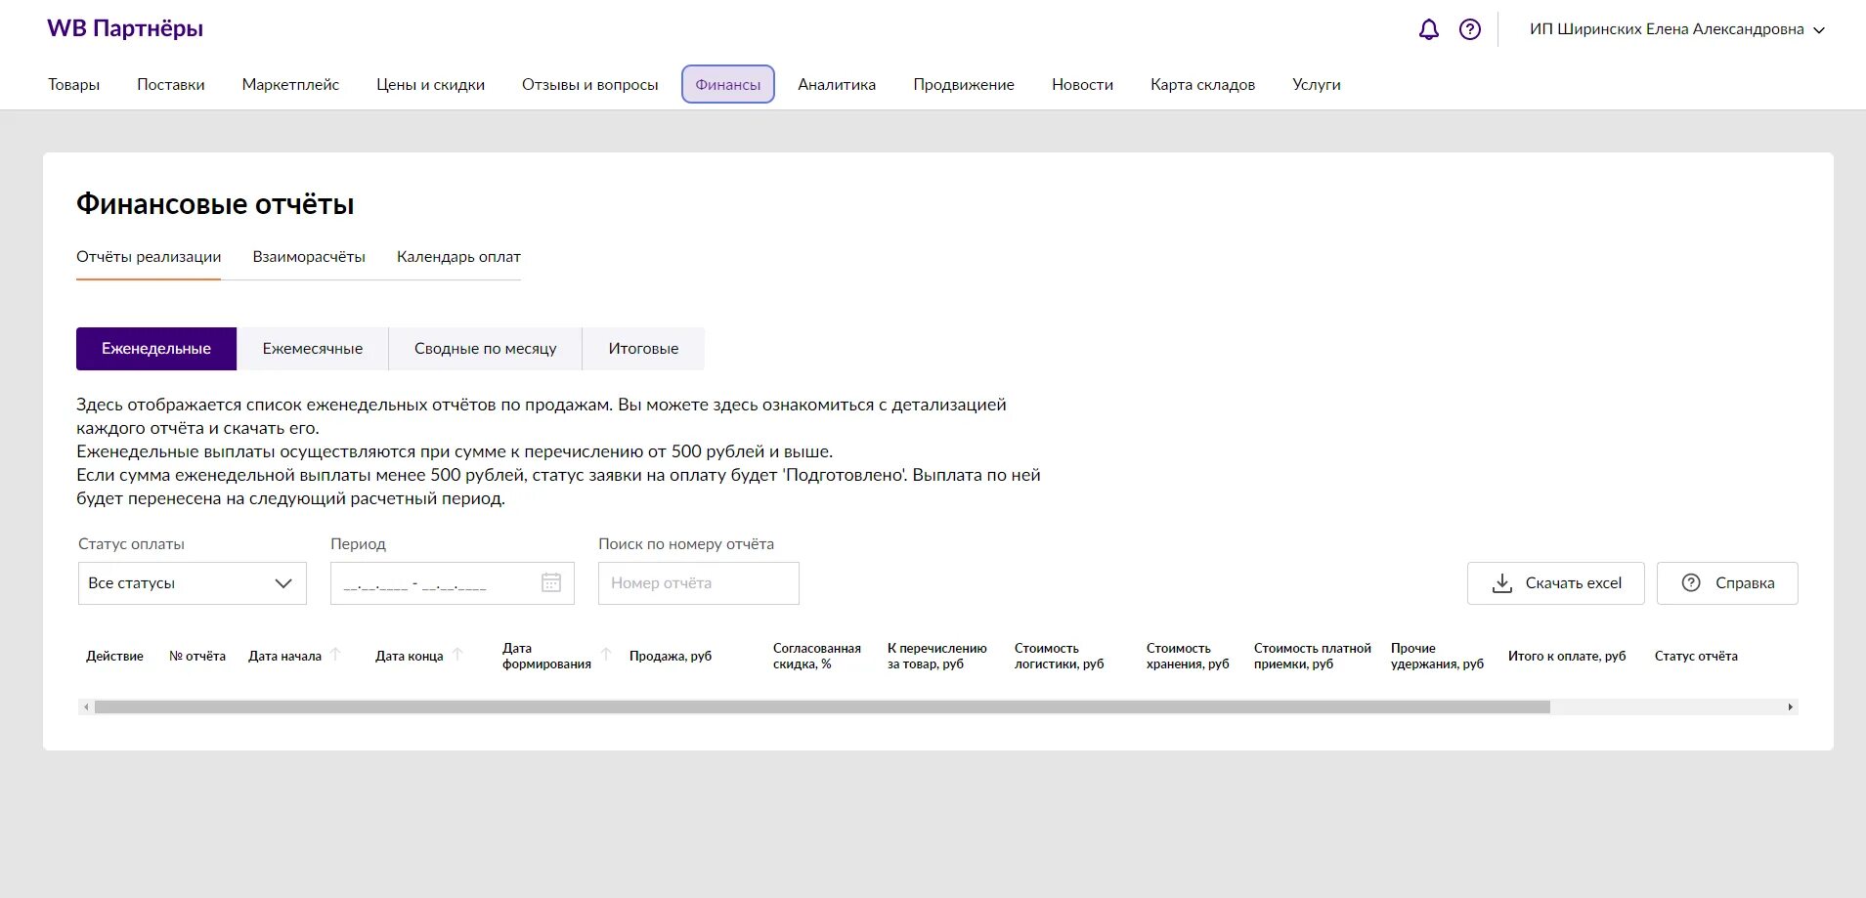
Task: Sort by Дата начала arrow
Action: 335,655
